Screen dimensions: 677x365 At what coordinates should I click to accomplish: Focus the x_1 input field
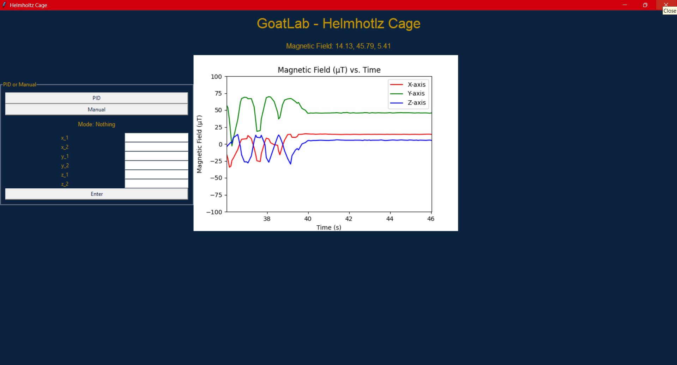click(x=156, y=138)
